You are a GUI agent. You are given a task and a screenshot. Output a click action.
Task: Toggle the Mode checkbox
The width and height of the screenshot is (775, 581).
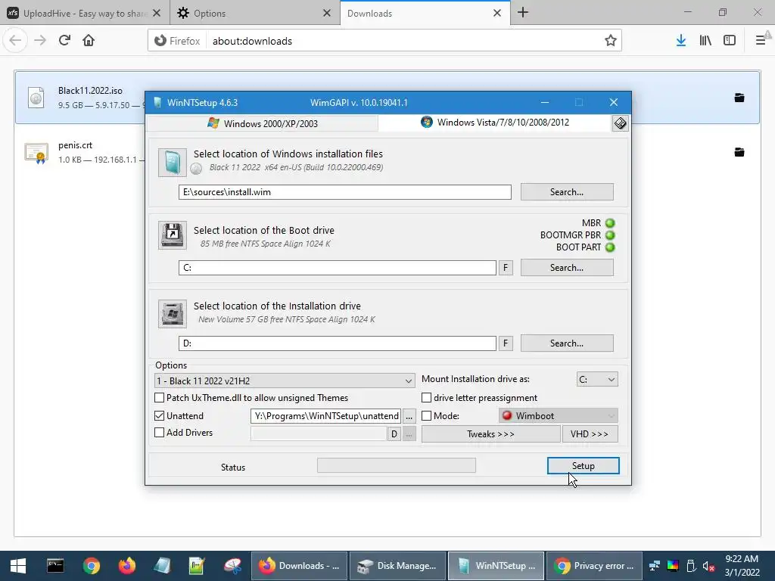(x=426, y=416)
